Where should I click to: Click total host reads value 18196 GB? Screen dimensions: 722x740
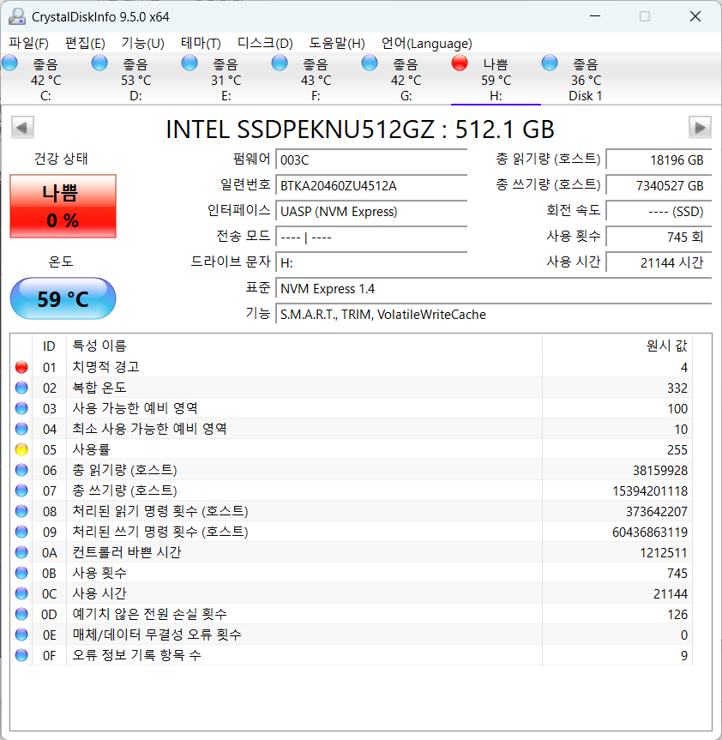coord(659,159)
